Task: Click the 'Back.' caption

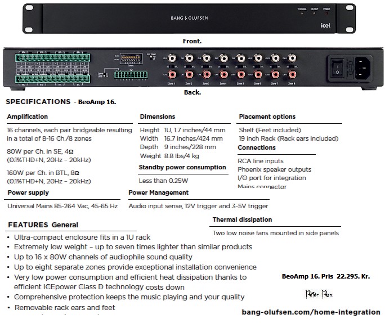Action: pos(192,92)
